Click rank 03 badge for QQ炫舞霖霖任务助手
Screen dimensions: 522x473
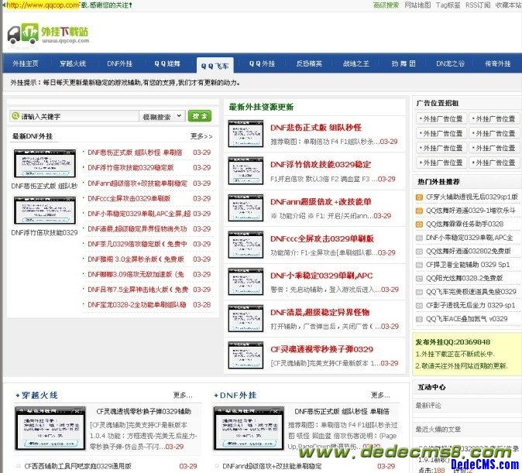(420, 224)
